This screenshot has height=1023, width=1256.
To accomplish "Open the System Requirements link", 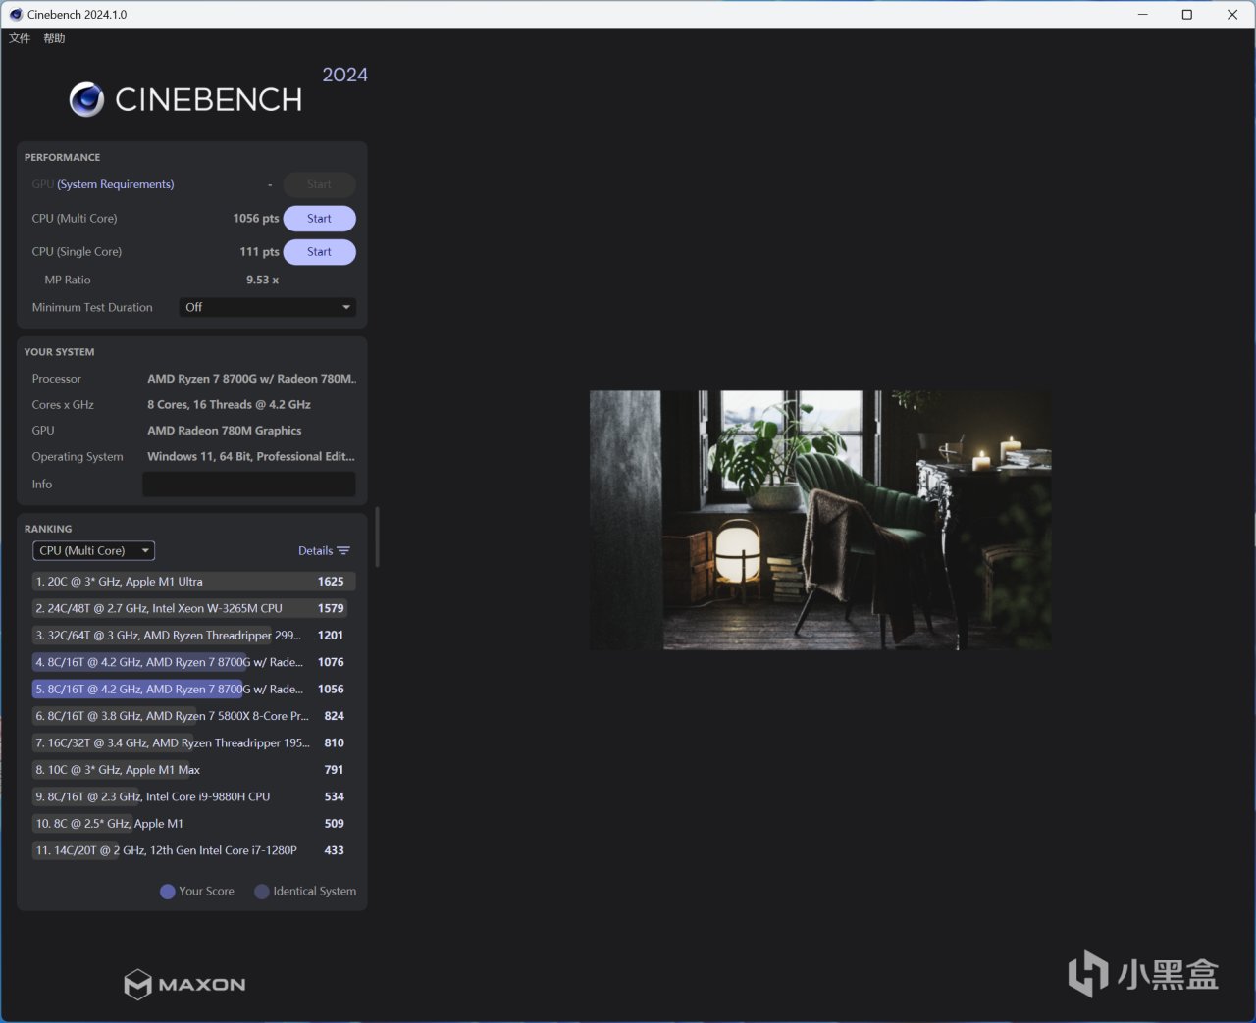I will (x=116, y=184).
